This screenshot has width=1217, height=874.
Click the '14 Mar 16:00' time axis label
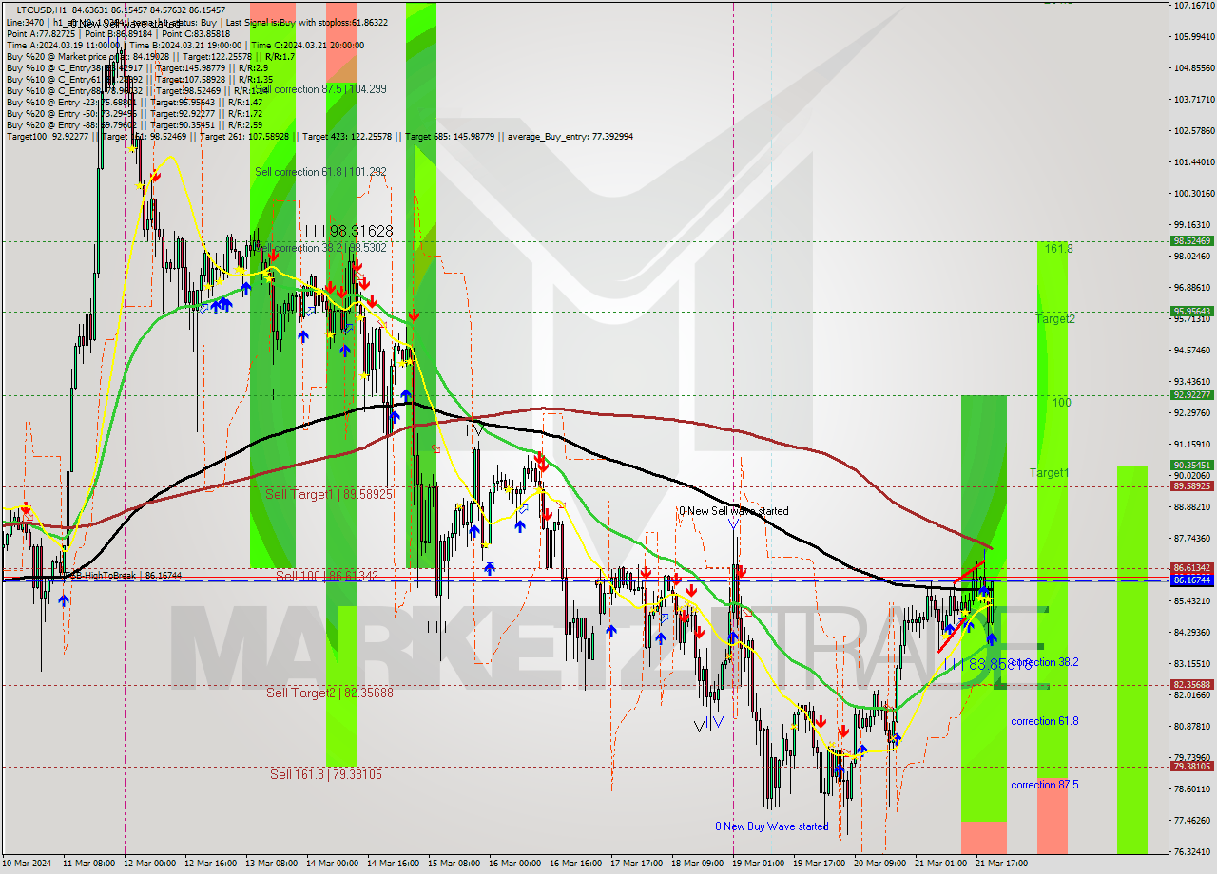point(395,864)
